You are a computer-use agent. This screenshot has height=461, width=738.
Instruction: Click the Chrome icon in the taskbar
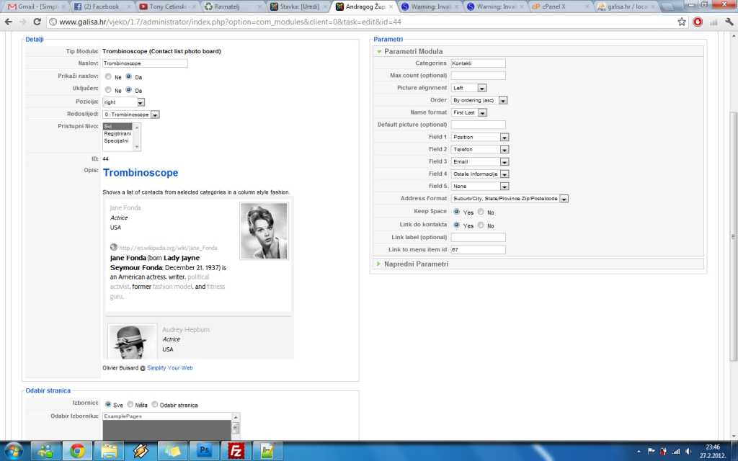pyautogui.click(x=77, y=451)
